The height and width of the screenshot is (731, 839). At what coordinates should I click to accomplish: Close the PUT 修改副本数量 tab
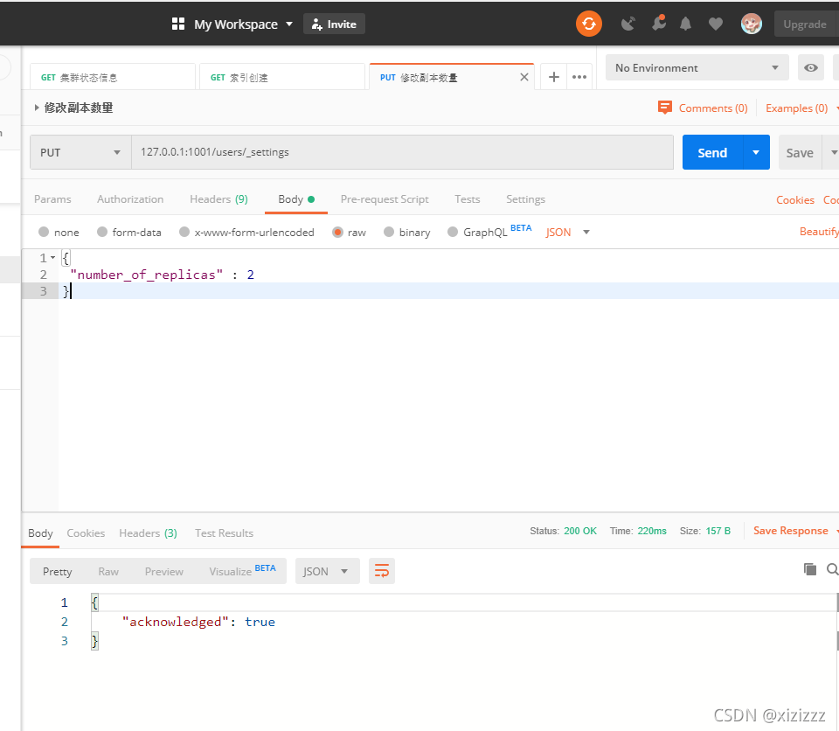[524, 77]
